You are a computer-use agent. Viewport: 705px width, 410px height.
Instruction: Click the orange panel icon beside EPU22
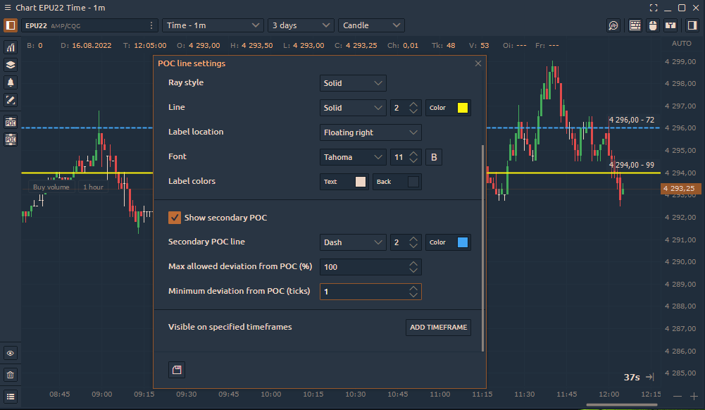point(11,25)
